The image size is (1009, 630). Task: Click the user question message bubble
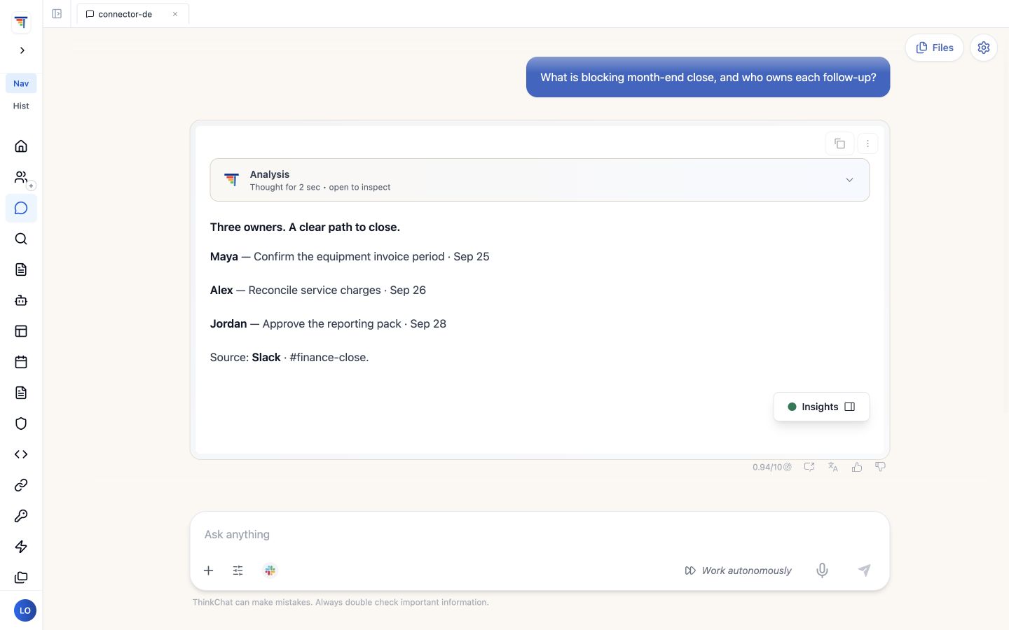[708, 77]
